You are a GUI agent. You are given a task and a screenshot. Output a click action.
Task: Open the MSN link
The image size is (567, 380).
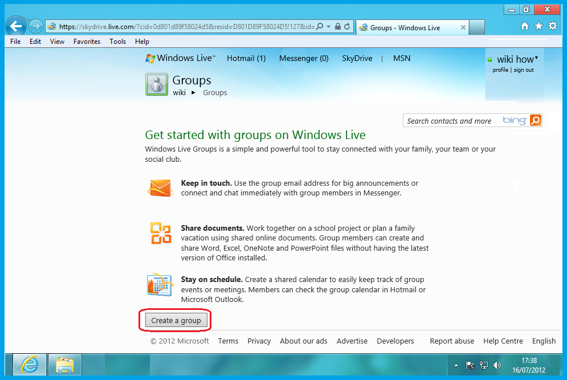tap(402, 58)
